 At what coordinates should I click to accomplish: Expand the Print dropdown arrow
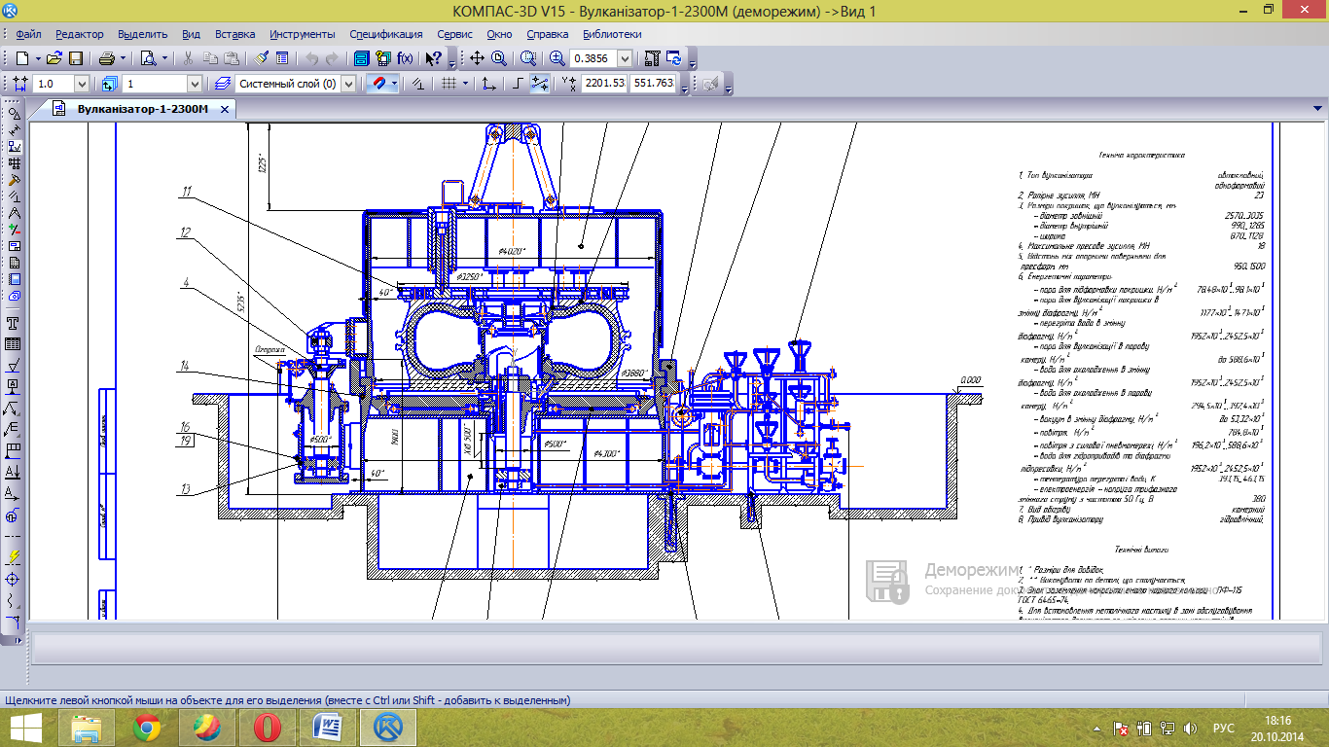pyautogui.click(x=123, y=58)
